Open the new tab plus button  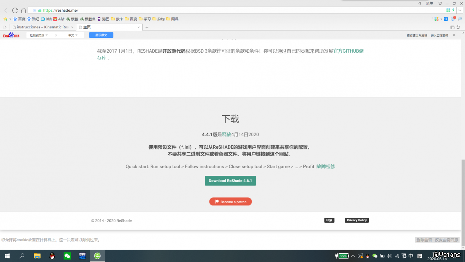coord(147,27)
